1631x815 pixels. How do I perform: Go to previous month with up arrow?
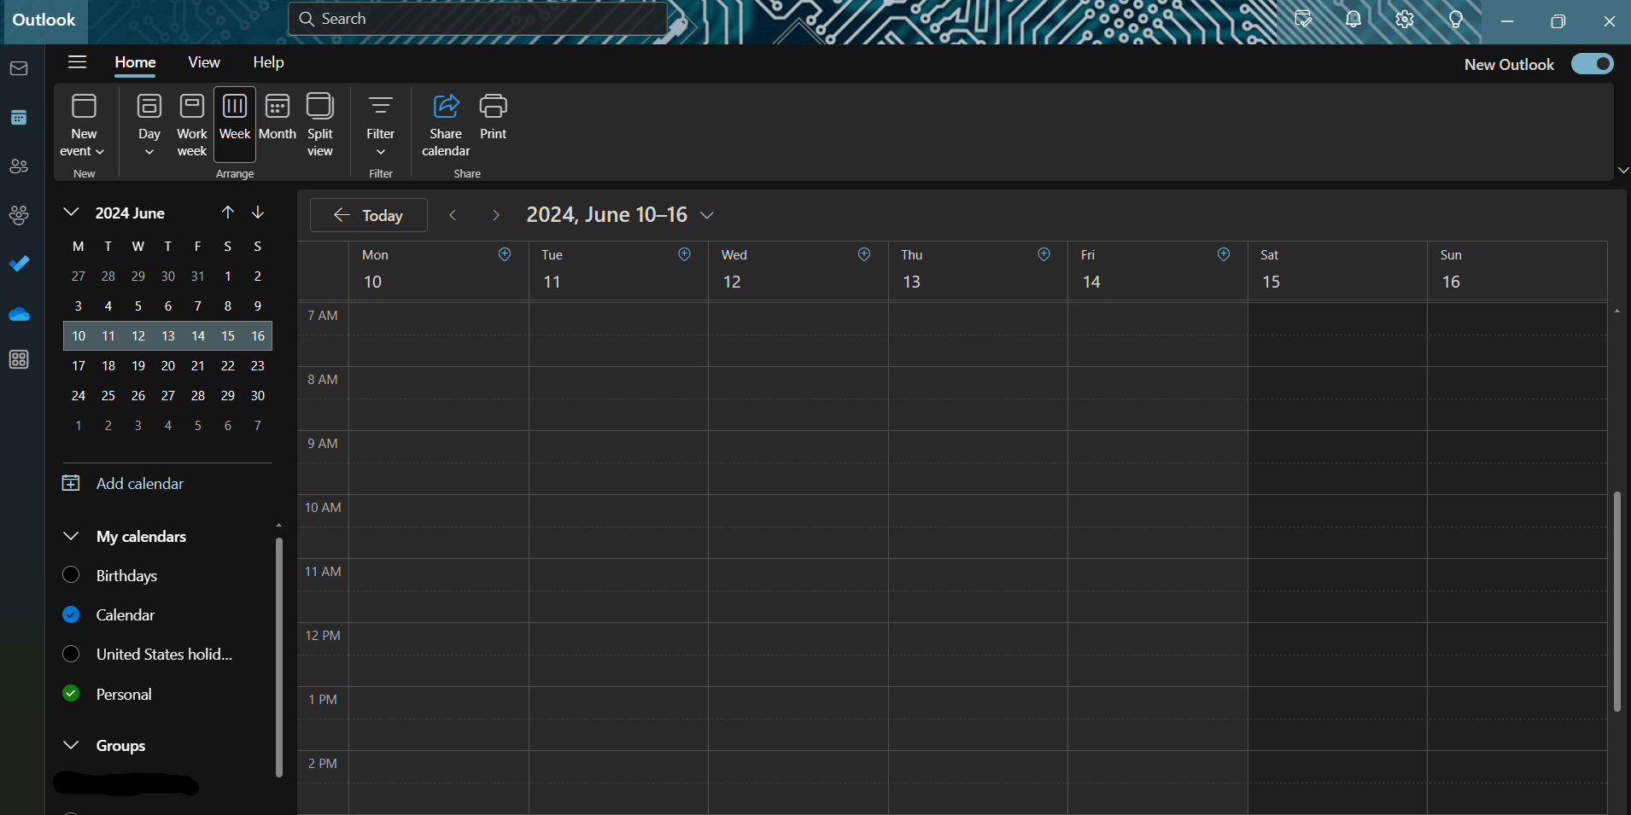point(227,212)
